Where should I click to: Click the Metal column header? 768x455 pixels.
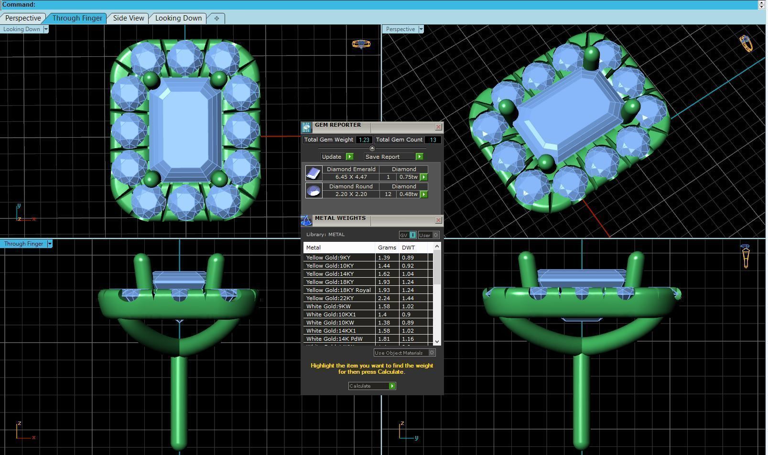(339, 248)
